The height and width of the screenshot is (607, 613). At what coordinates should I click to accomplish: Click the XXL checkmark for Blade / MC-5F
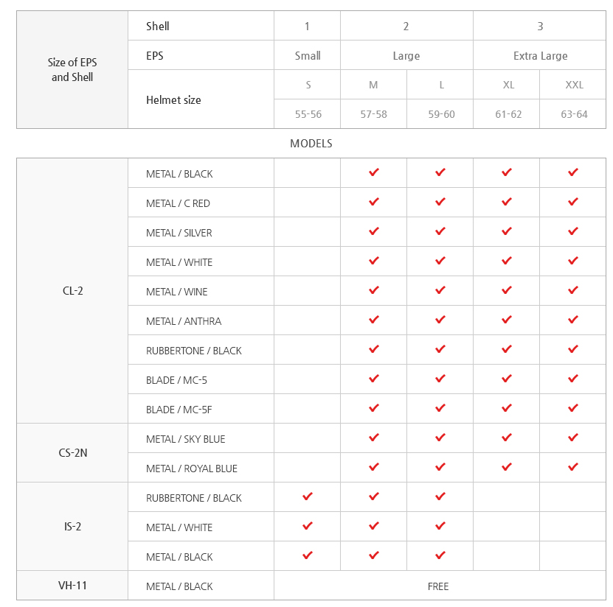(x=573, y=408)
